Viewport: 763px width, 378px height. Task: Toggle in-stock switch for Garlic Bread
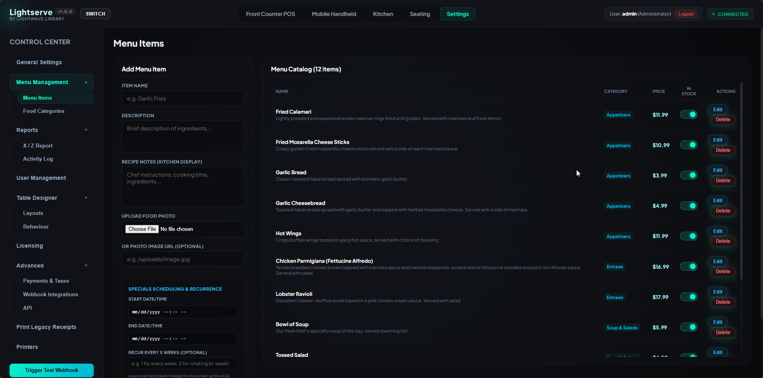point(688,175)
